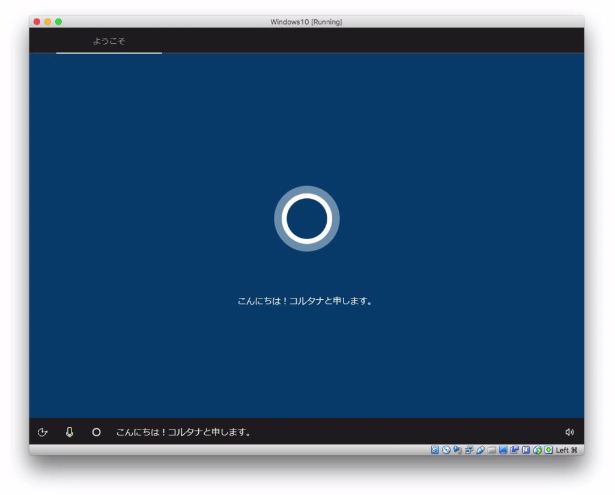This screenshot has width=615, height=495.
Task: Click the Left ⌘ host key label
Action: click(566, 450)
